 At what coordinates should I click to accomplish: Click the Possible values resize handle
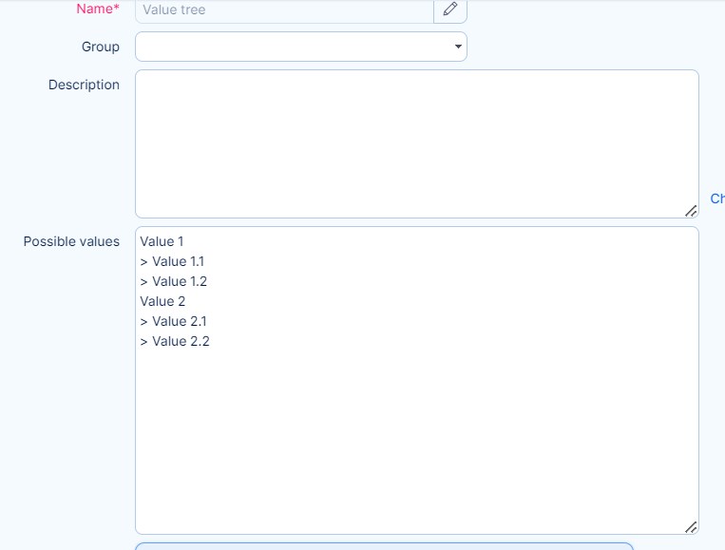point(691,527)
